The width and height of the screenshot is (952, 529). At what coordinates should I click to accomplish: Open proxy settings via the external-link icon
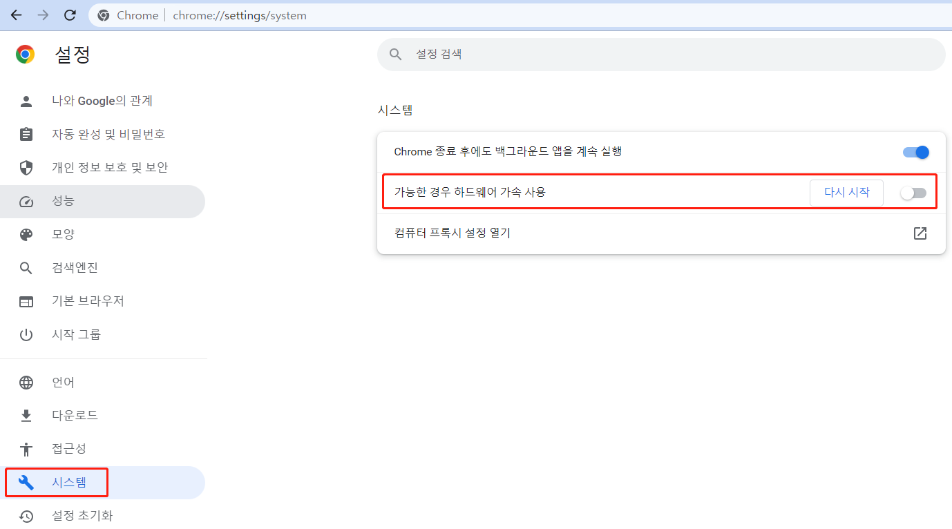(x=920, y=233)
